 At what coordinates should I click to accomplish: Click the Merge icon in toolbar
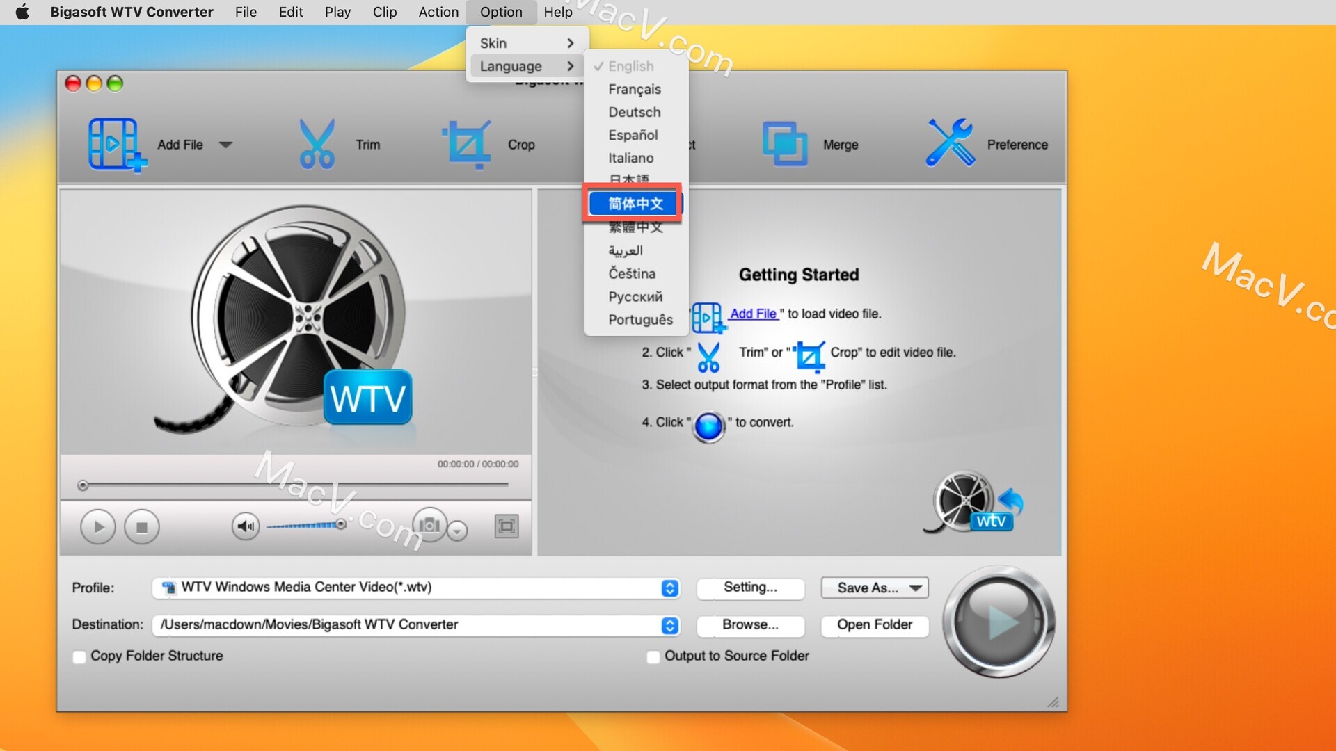click(785, 144)
